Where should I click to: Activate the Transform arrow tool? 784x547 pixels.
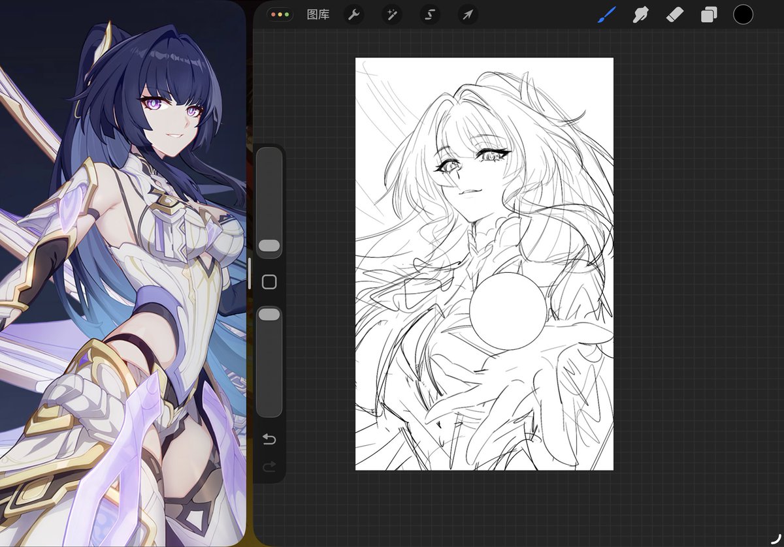pyautogui.click(x=468, y=14)
